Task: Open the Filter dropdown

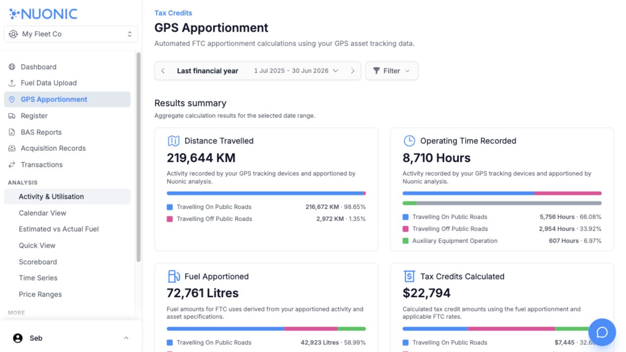Action: [x=392, y=71]
